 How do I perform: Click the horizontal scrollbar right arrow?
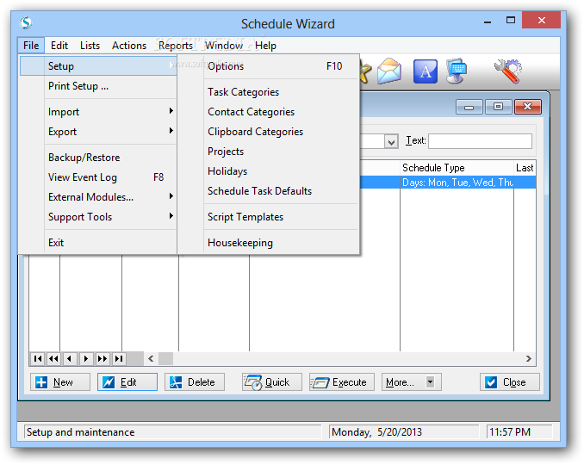[529, 359]
